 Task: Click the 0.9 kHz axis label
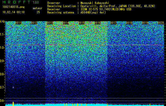2,61
